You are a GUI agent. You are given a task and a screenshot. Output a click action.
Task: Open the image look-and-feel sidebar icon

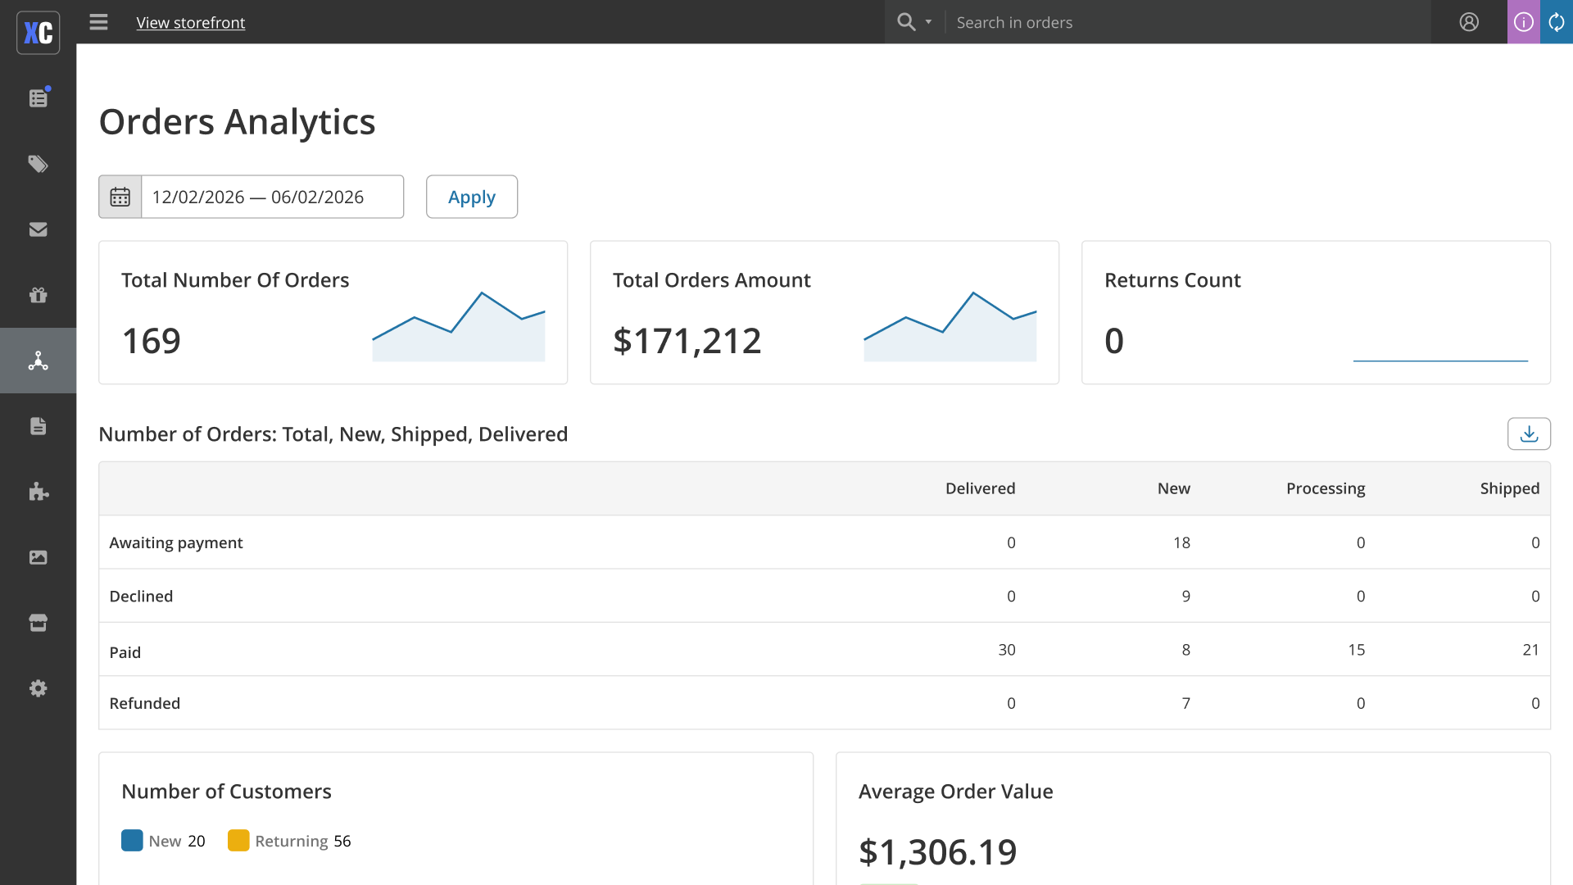[39, 557]
